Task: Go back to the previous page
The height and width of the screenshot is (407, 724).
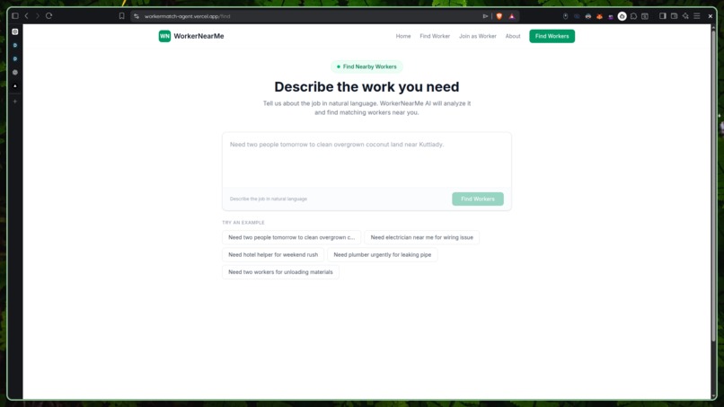Action: [27, 15]
